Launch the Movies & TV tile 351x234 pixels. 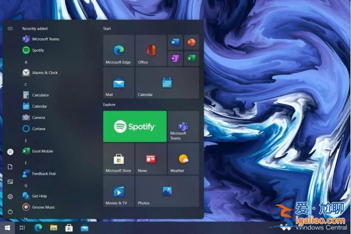click(118, 191)
